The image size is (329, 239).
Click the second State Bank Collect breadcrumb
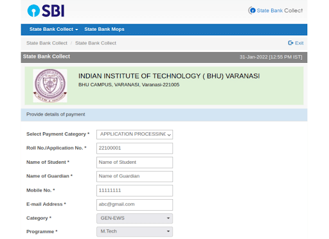(96, 43)
